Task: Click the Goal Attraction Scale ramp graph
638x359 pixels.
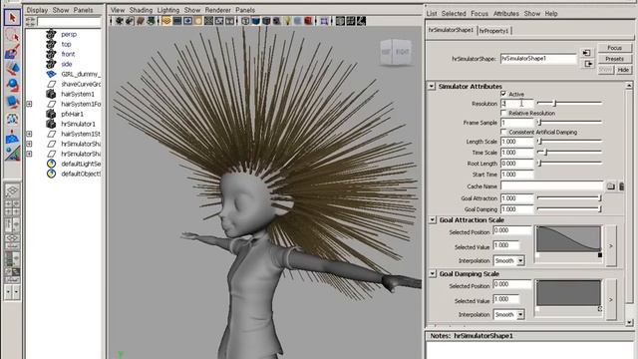Action: tap(568, 239)
